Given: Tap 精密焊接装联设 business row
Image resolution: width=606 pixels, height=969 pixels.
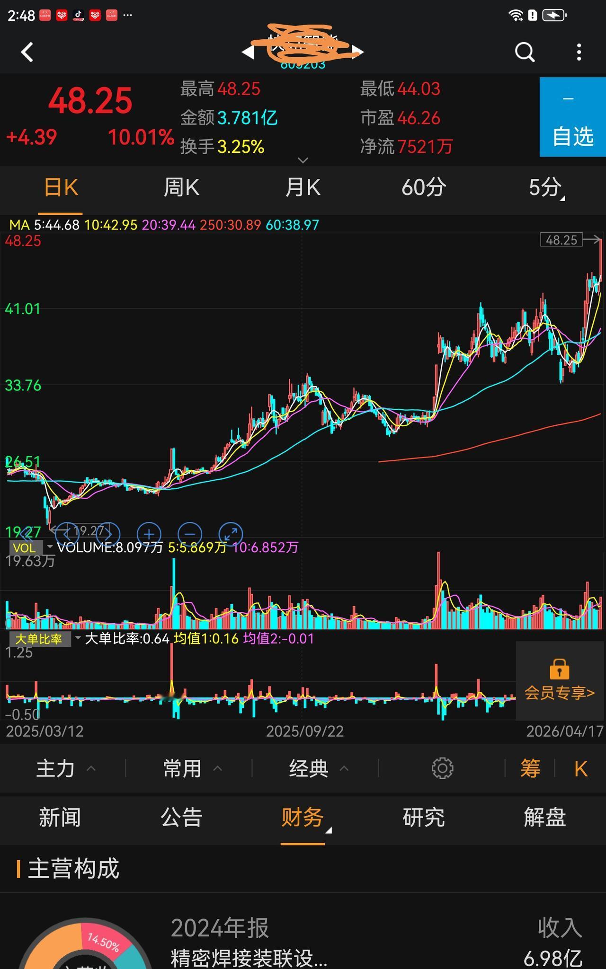Looking at the screenshot, I should point(249,958).
